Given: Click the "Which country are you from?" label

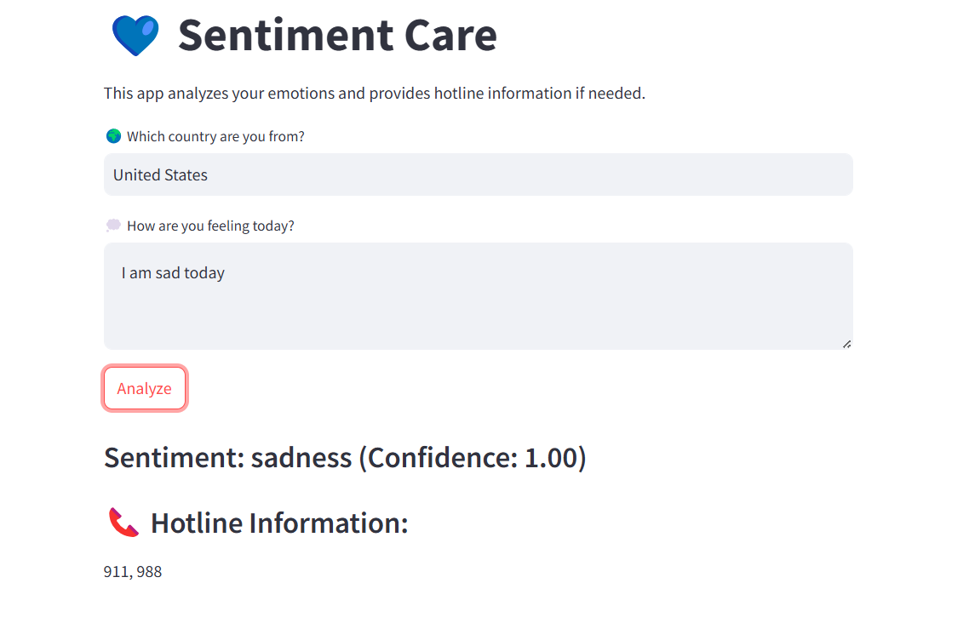Looking at the screenshot, I should tap(215, 136).
